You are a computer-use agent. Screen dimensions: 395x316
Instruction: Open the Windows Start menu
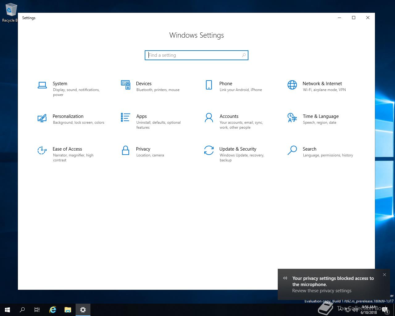click(7, 310)
